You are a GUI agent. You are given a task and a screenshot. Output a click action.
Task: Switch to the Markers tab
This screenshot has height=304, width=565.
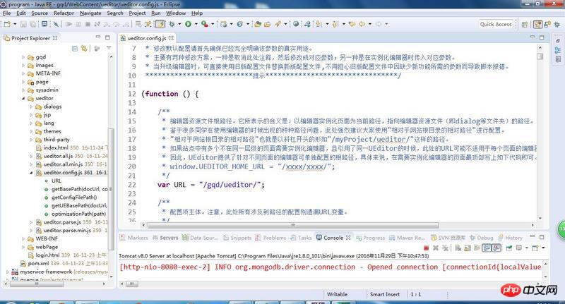134,238
